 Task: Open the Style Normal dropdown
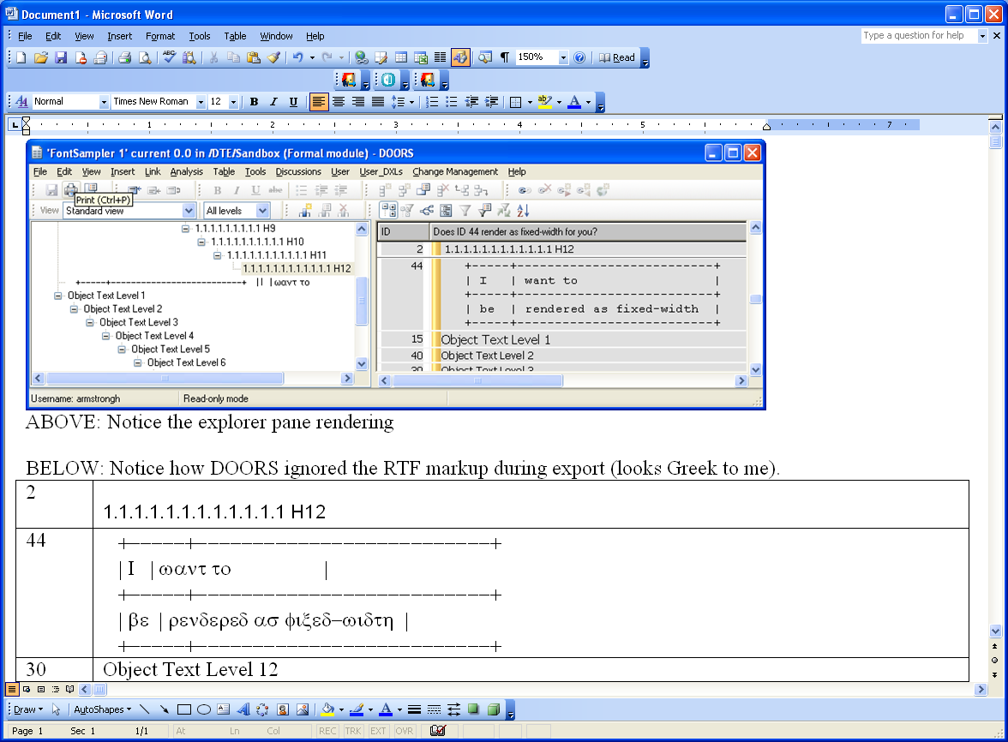(x=103, y=101)
